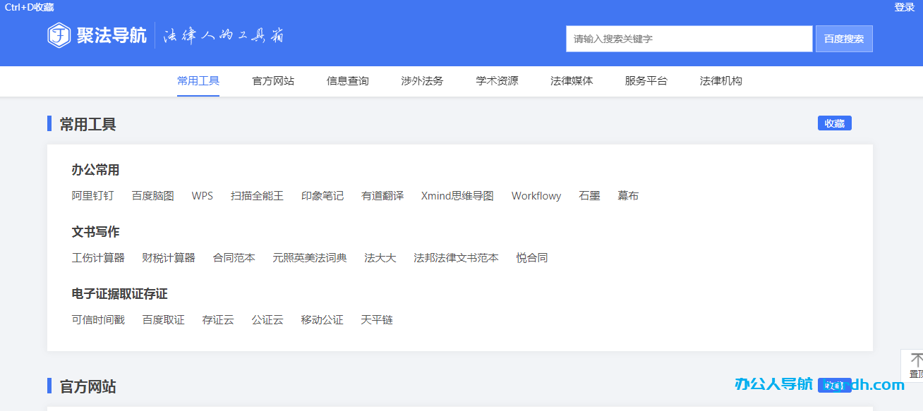Click the 百度搜索 search button
The width and height of the screenshot is (923, 411).
click(x=844, y=38)
